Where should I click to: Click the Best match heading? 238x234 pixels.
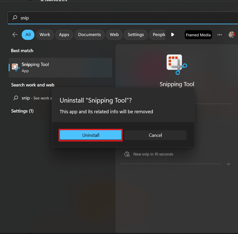point(22,51)
